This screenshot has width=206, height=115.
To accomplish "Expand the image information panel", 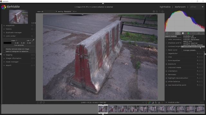I will coord(4,58).
